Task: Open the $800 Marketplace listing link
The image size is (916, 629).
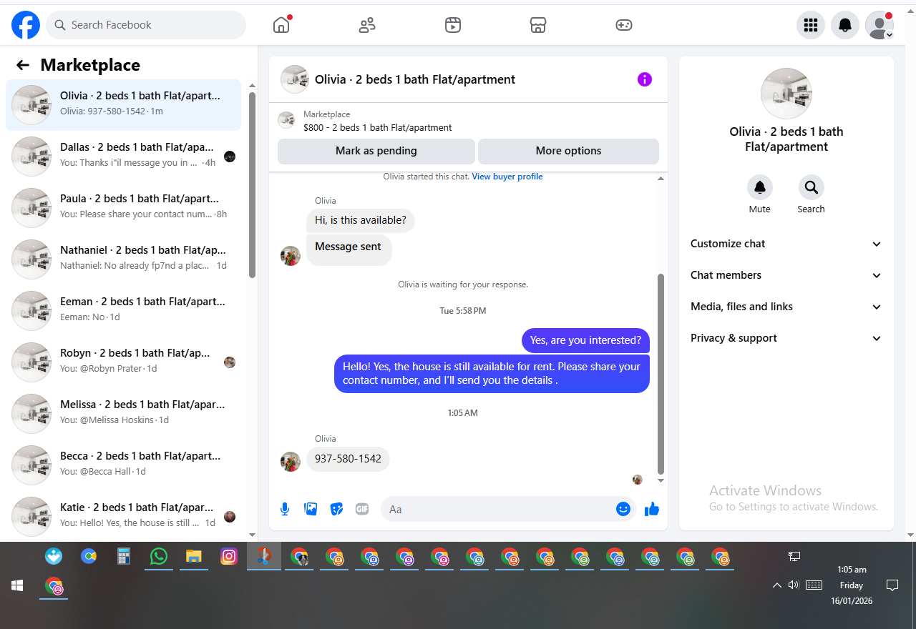Action: 377,128
